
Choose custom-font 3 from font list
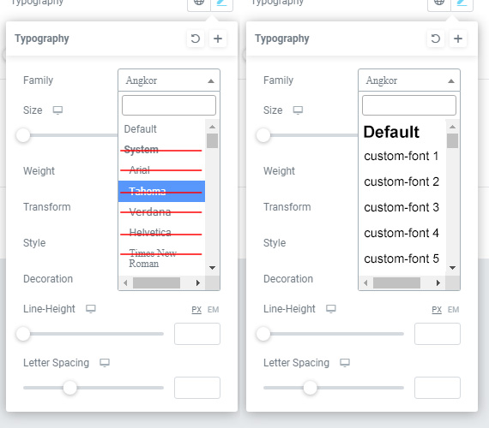click(x=401, y=207)
